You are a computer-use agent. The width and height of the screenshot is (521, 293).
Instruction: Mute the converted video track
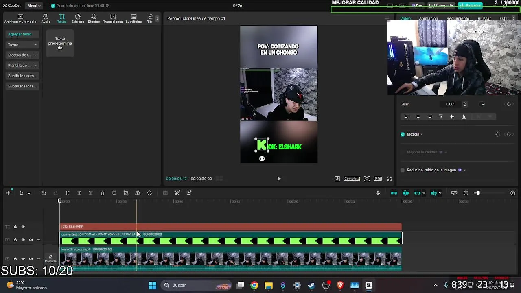point(31,240)
